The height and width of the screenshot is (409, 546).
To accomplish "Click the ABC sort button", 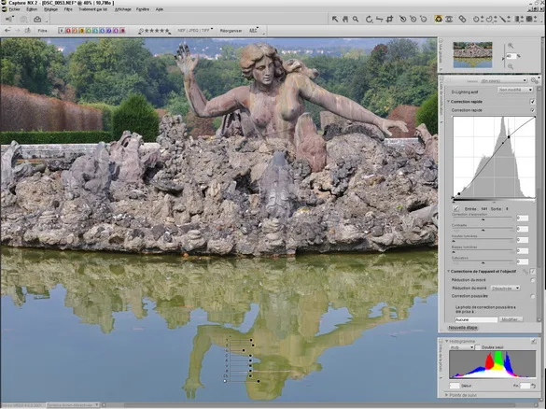I will coord(253,31).
